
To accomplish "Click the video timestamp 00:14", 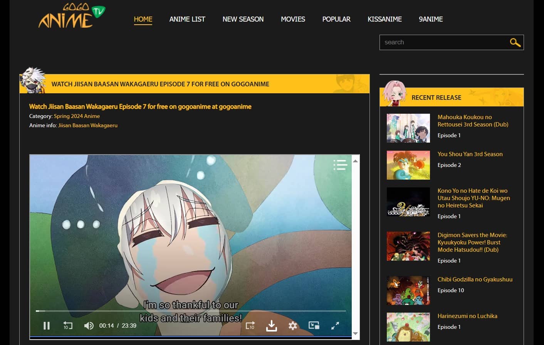I will [x=106, y=326].
